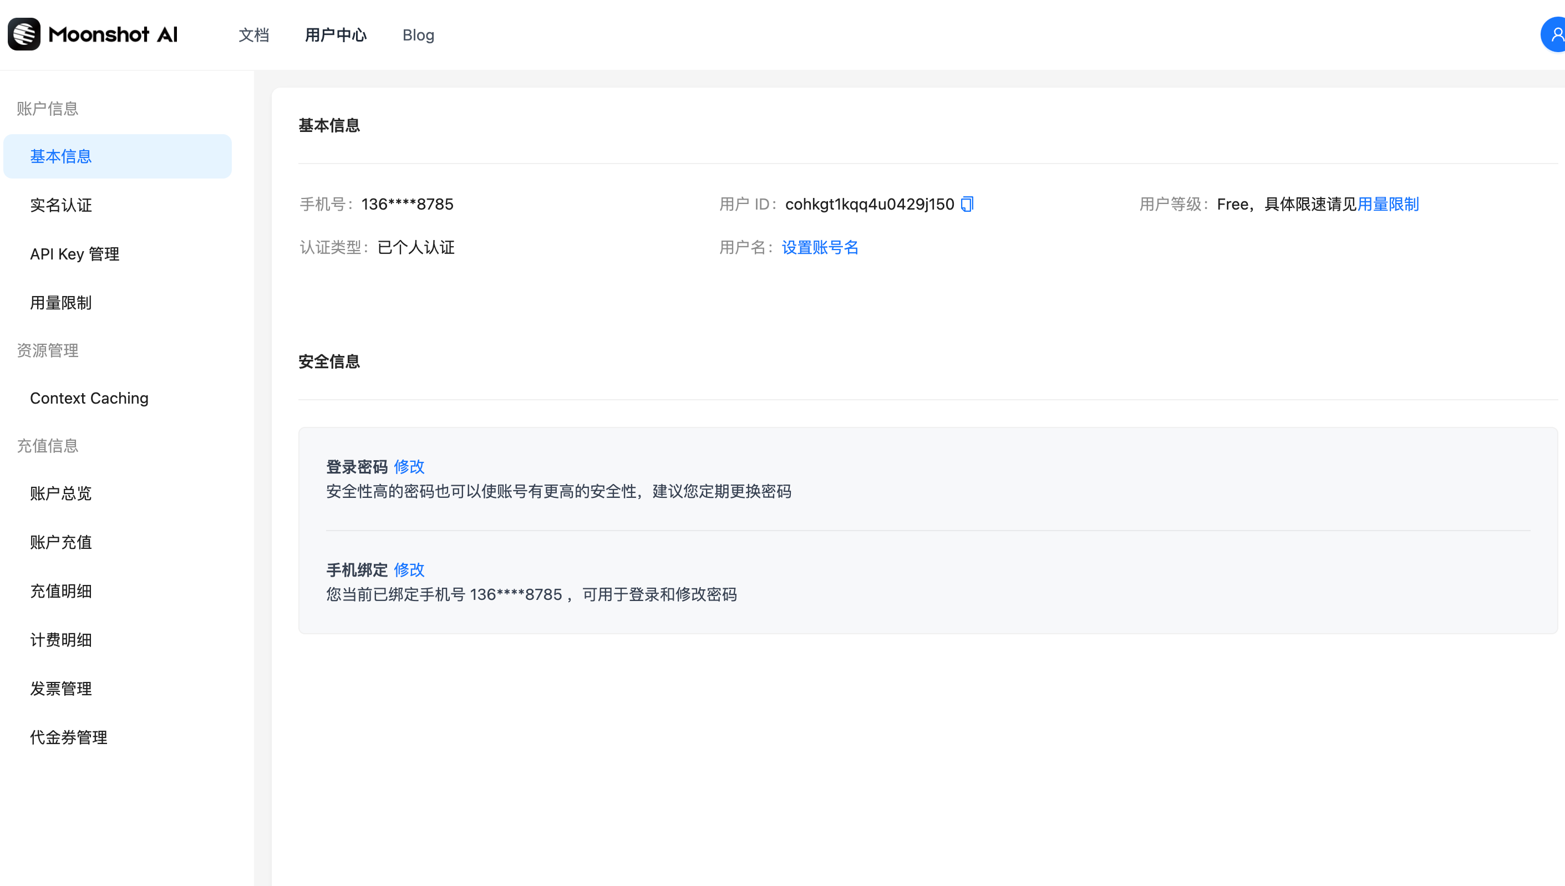Copy the user ID with copy icon
This screenshot has height=886, width=1565.
[x=967, y=205]
